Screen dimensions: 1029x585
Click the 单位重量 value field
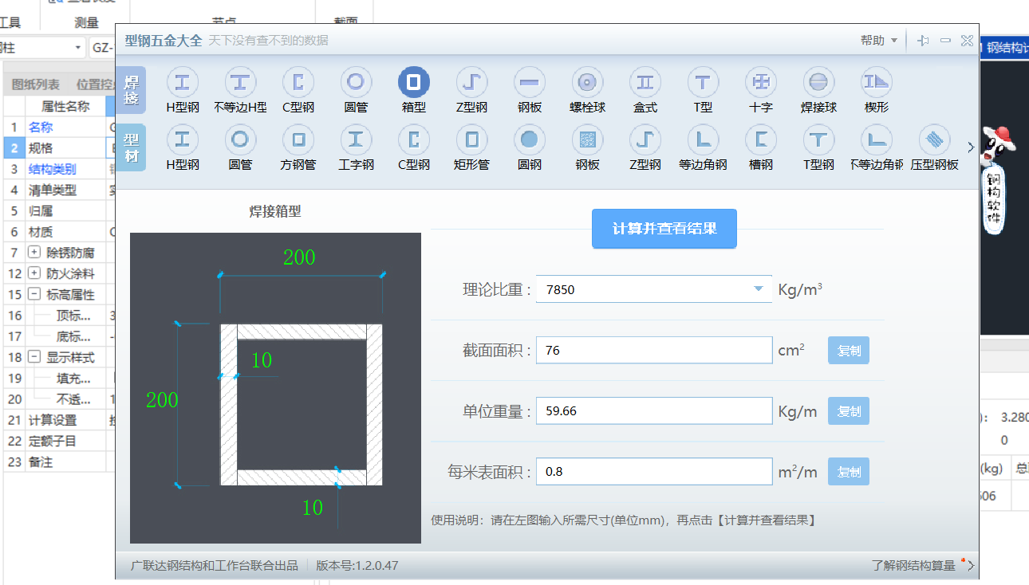coord(654,411)
